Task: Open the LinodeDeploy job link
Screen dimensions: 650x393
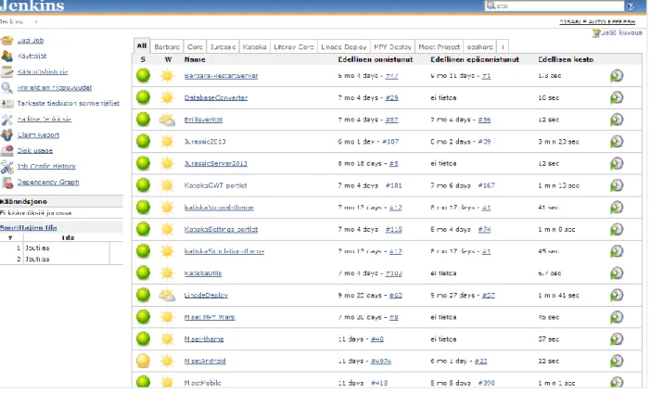Action: (206, 295)
